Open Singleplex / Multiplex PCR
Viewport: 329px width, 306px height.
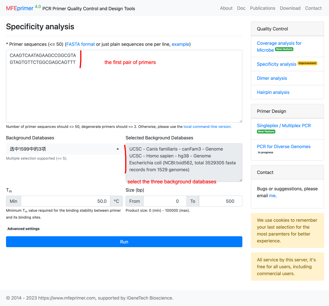pos(284,125)
